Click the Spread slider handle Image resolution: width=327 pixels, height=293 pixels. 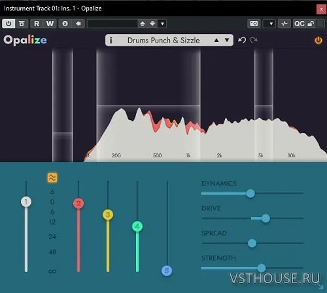coord(252,243)
